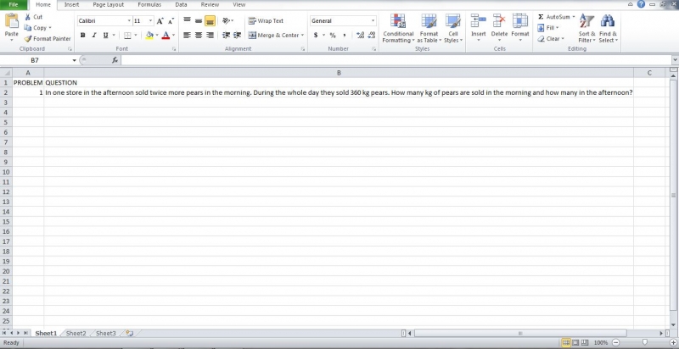Toggle Wrap Text for the cell
The height and width of the screenshot is (349, 679).
coord(266,21)
